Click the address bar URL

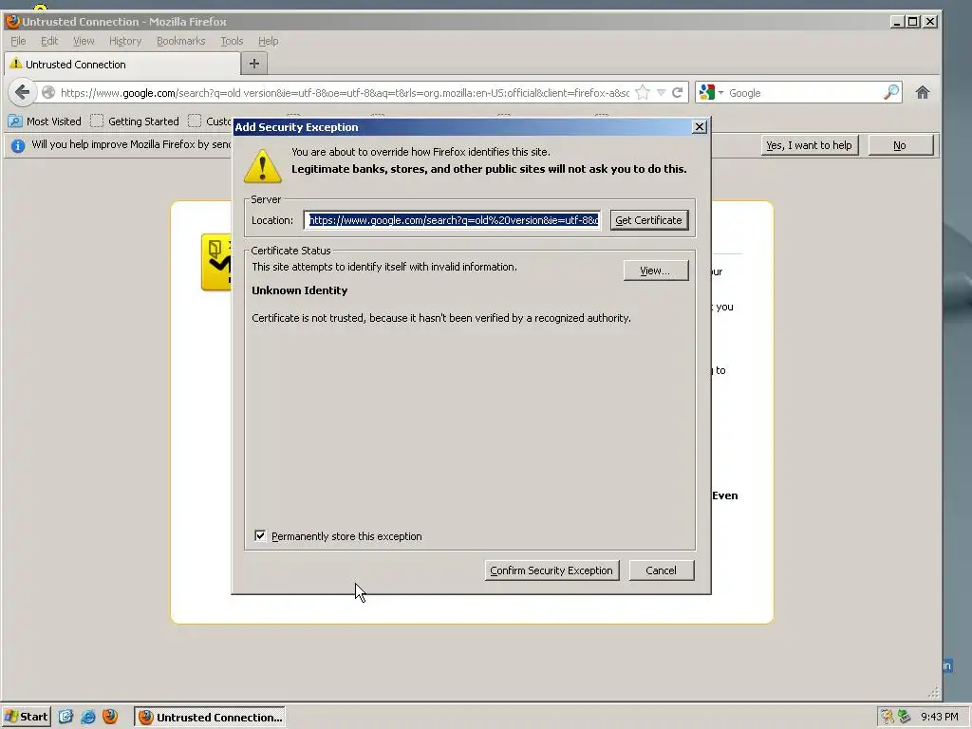tap(345, 93)
